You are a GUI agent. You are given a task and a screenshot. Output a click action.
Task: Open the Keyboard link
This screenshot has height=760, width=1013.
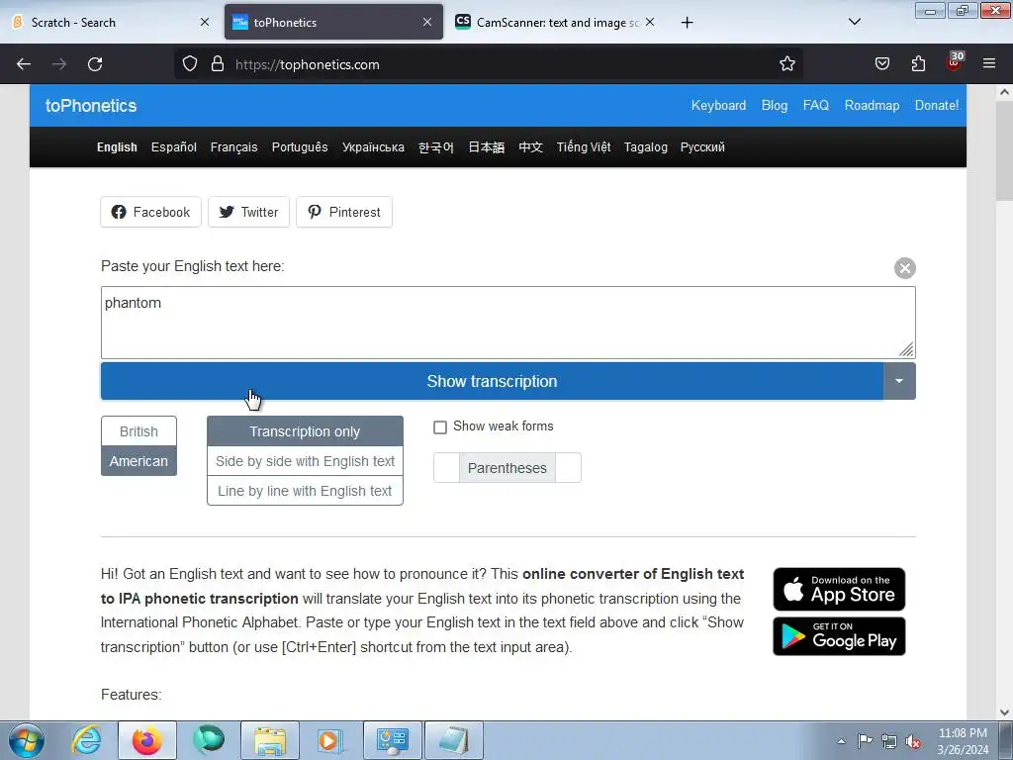718,105
